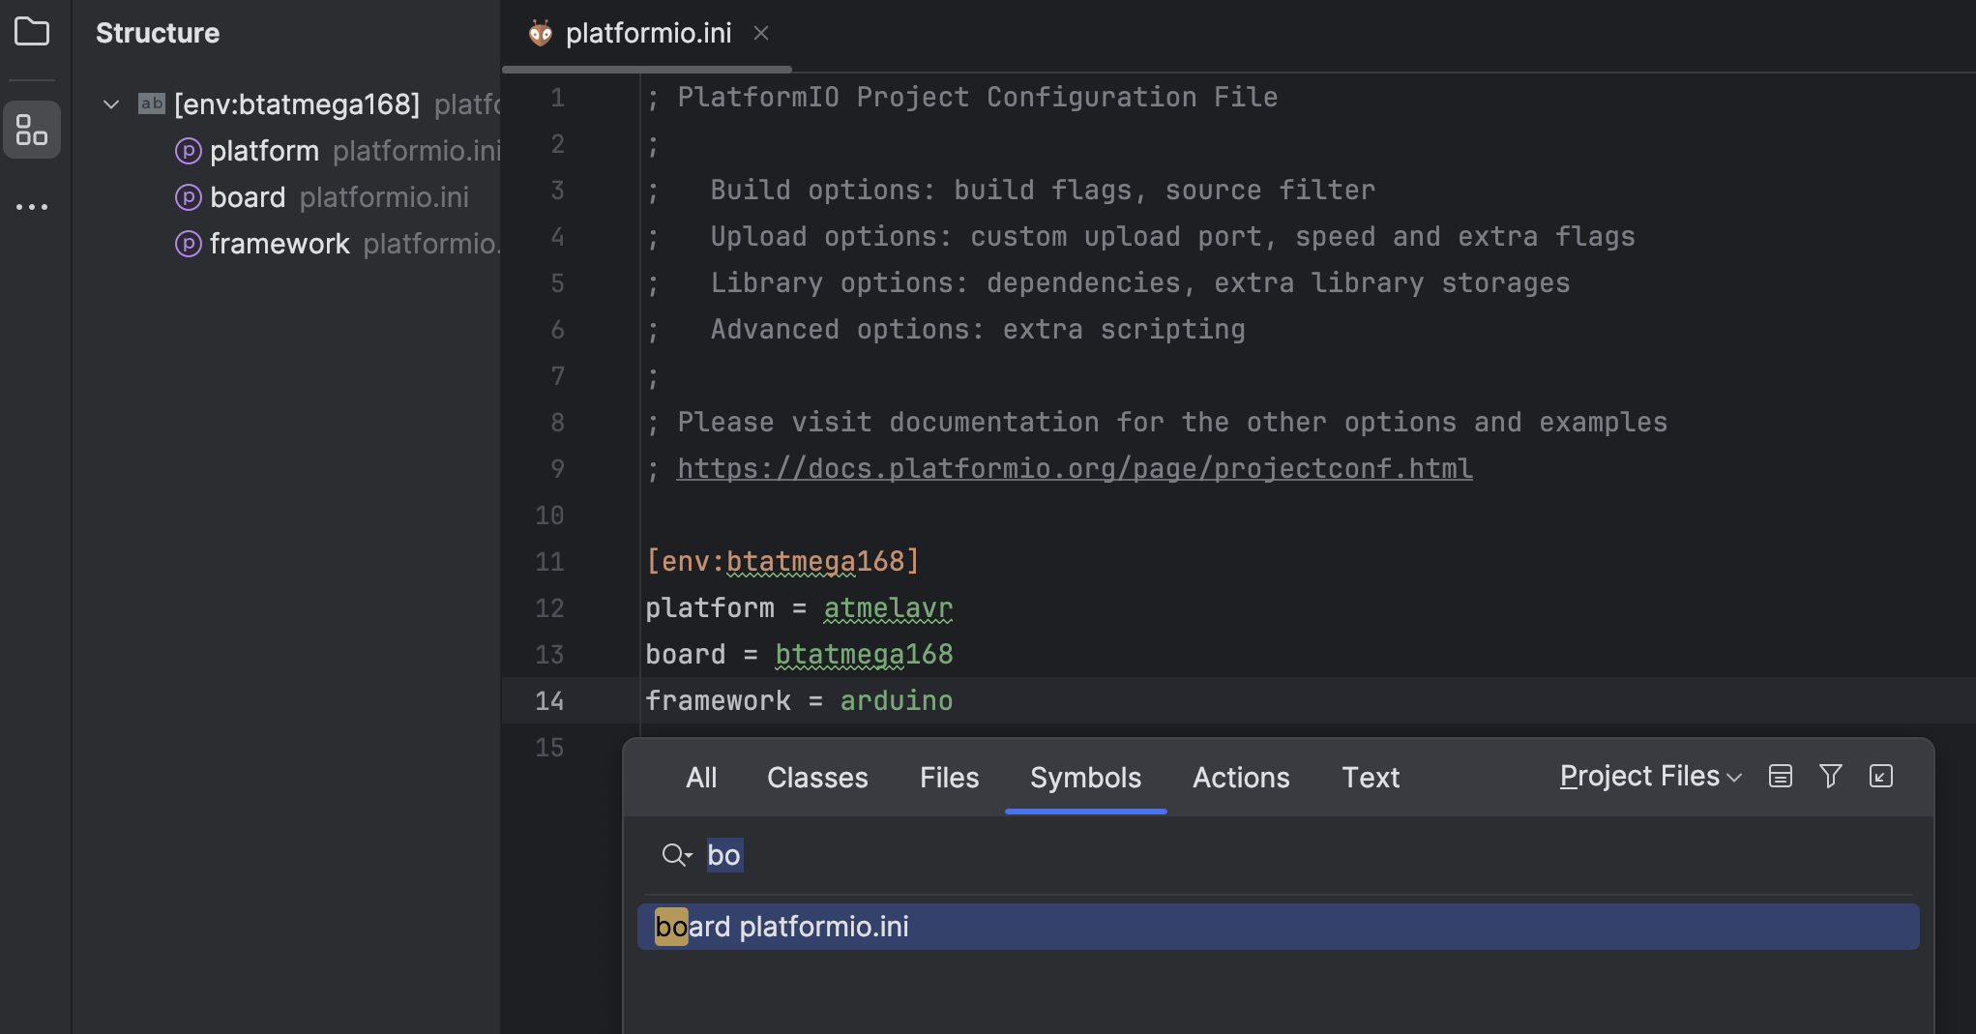Click the open-in-Find-window icon in search popup
The width and height of the screenshot is (1976, 1034).
(x=1880, y=776)
